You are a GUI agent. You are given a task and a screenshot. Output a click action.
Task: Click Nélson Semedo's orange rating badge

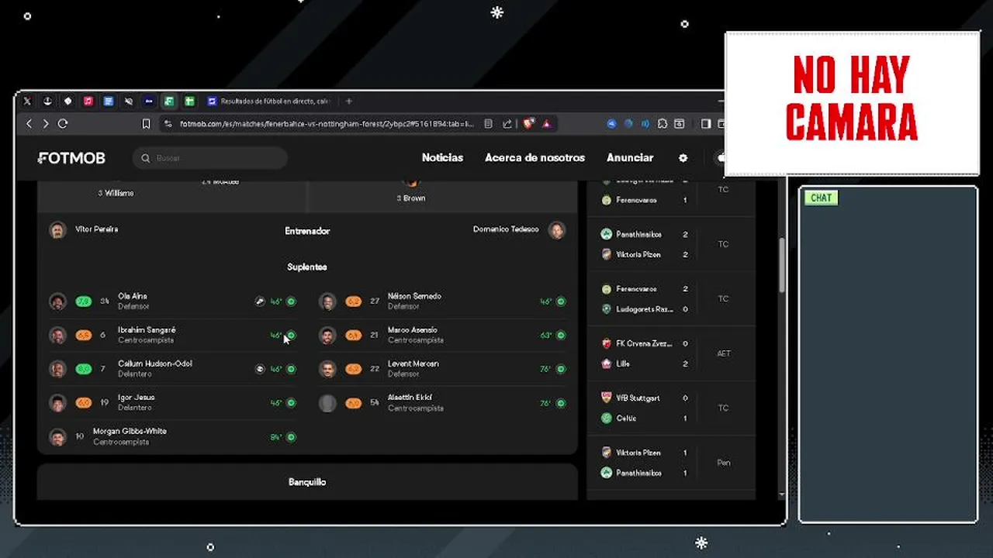tap(354, 301)
